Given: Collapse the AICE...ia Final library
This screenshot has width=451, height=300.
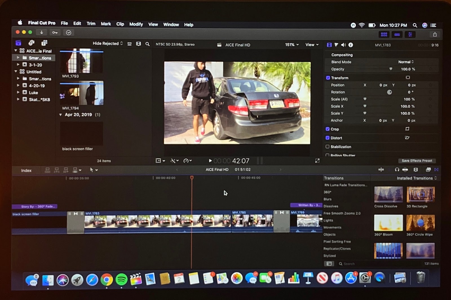Looking at the screenshot, I should (x=16, y=51).
